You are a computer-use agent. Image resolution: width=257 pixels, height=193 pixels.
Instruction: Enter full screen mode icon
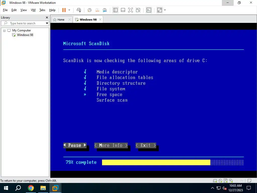click(x=131, y=10)
